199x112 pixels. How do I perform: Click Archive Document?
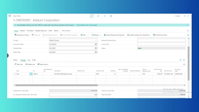160,35
